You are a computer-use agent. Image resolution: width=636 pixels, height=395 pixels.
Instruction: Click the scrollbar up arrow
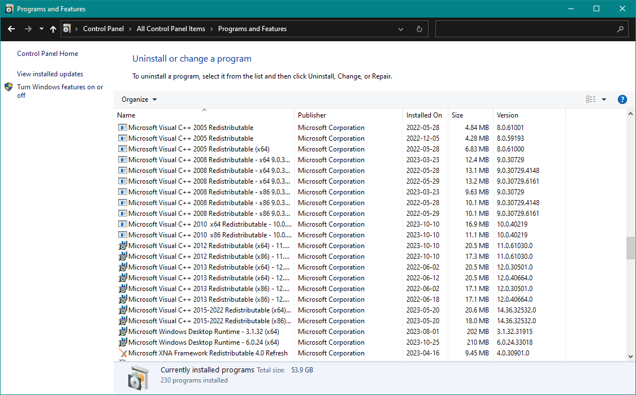(x=630, y=114)
